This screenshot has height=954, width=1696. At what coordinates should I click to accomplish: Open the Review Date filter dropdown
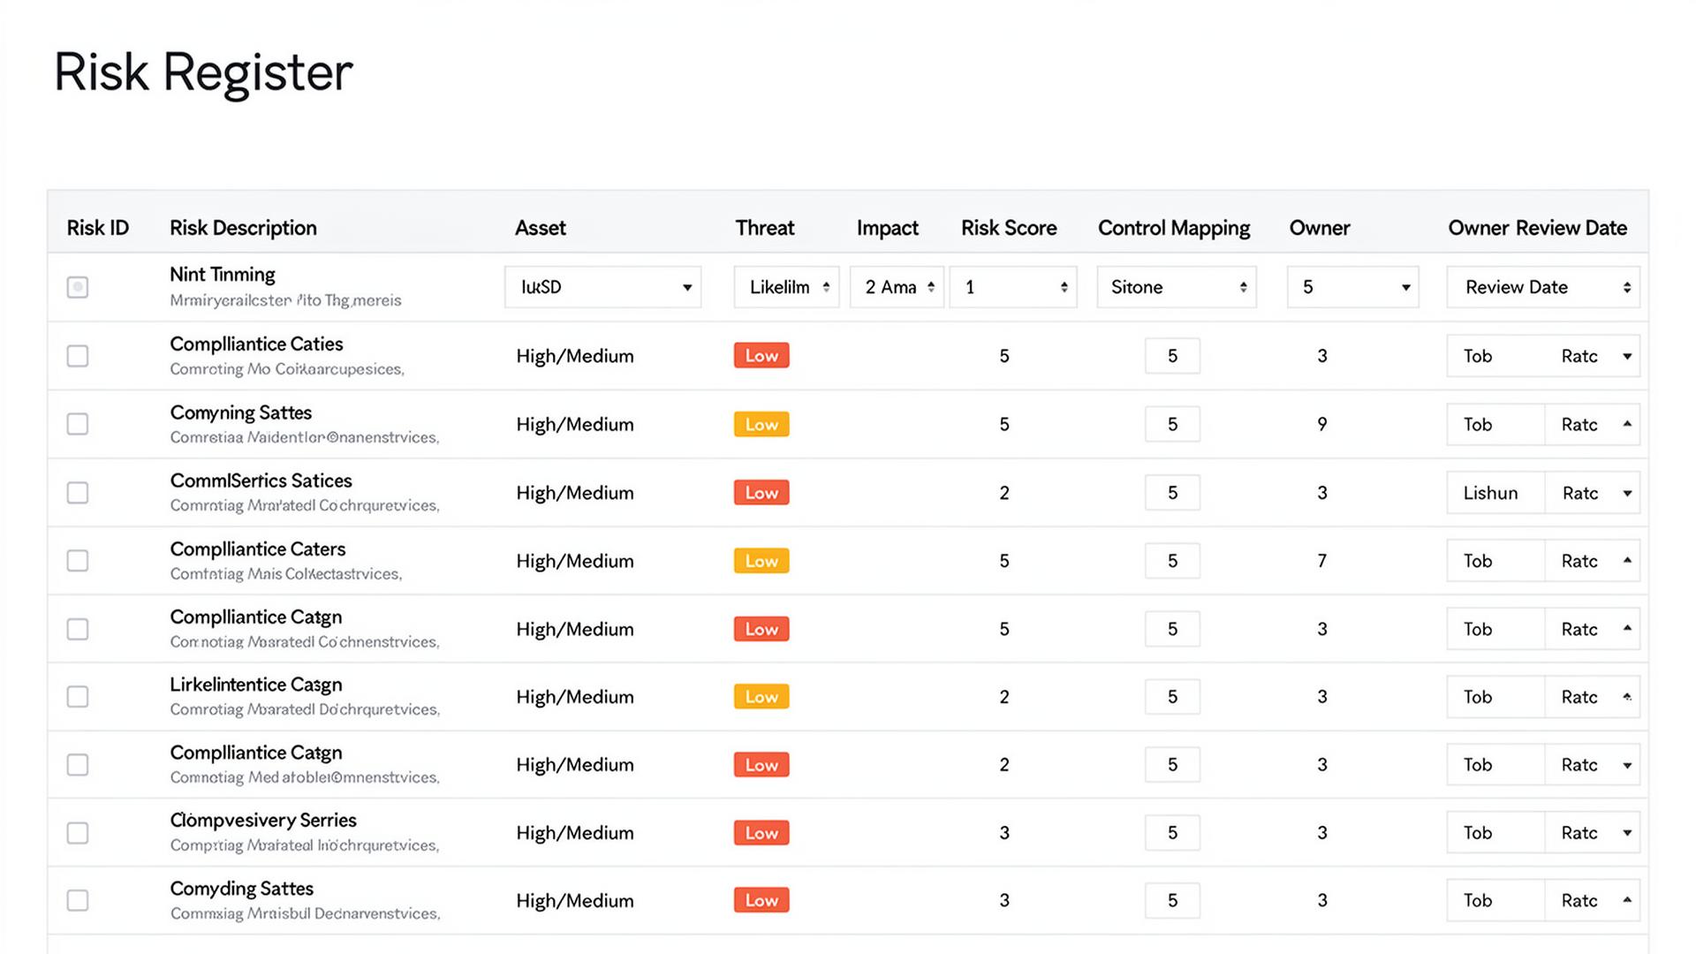(1543, 287)
